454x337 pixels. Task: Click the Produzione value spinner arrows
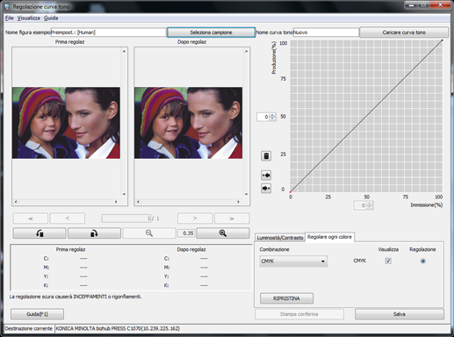point(272,117)
